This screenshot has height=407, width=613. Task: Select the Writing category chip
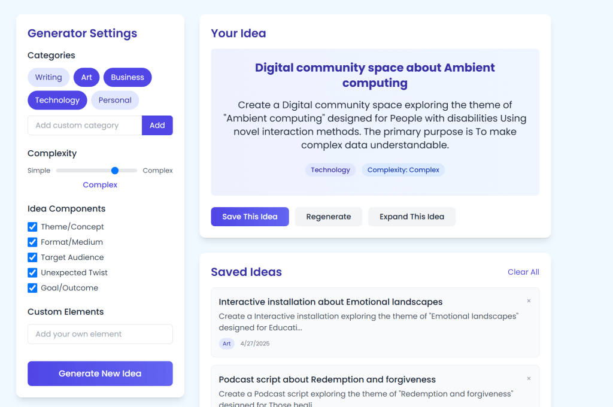(x=48, y=77)
